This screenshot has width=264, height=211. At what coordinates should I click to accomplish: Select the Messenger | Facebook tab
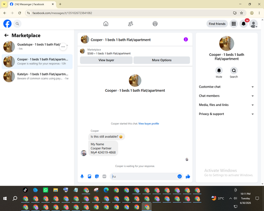click(32, 4)
